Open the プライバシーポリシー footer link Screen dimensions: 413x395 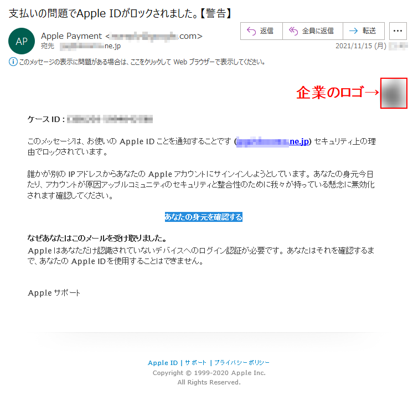click(x=242, y=363)
